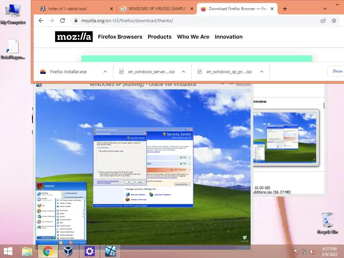Reload the Mozilla page

tap(62, 20)
